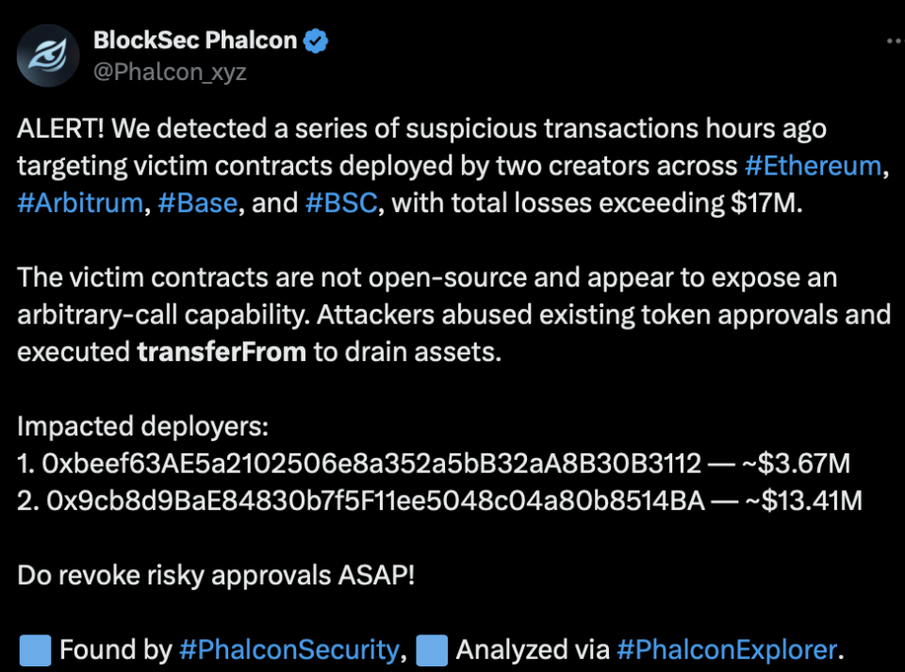This screenshot has width=905, height=672.
Task: Click the @Phalcon_xyz handle
Action: [170, 73]
